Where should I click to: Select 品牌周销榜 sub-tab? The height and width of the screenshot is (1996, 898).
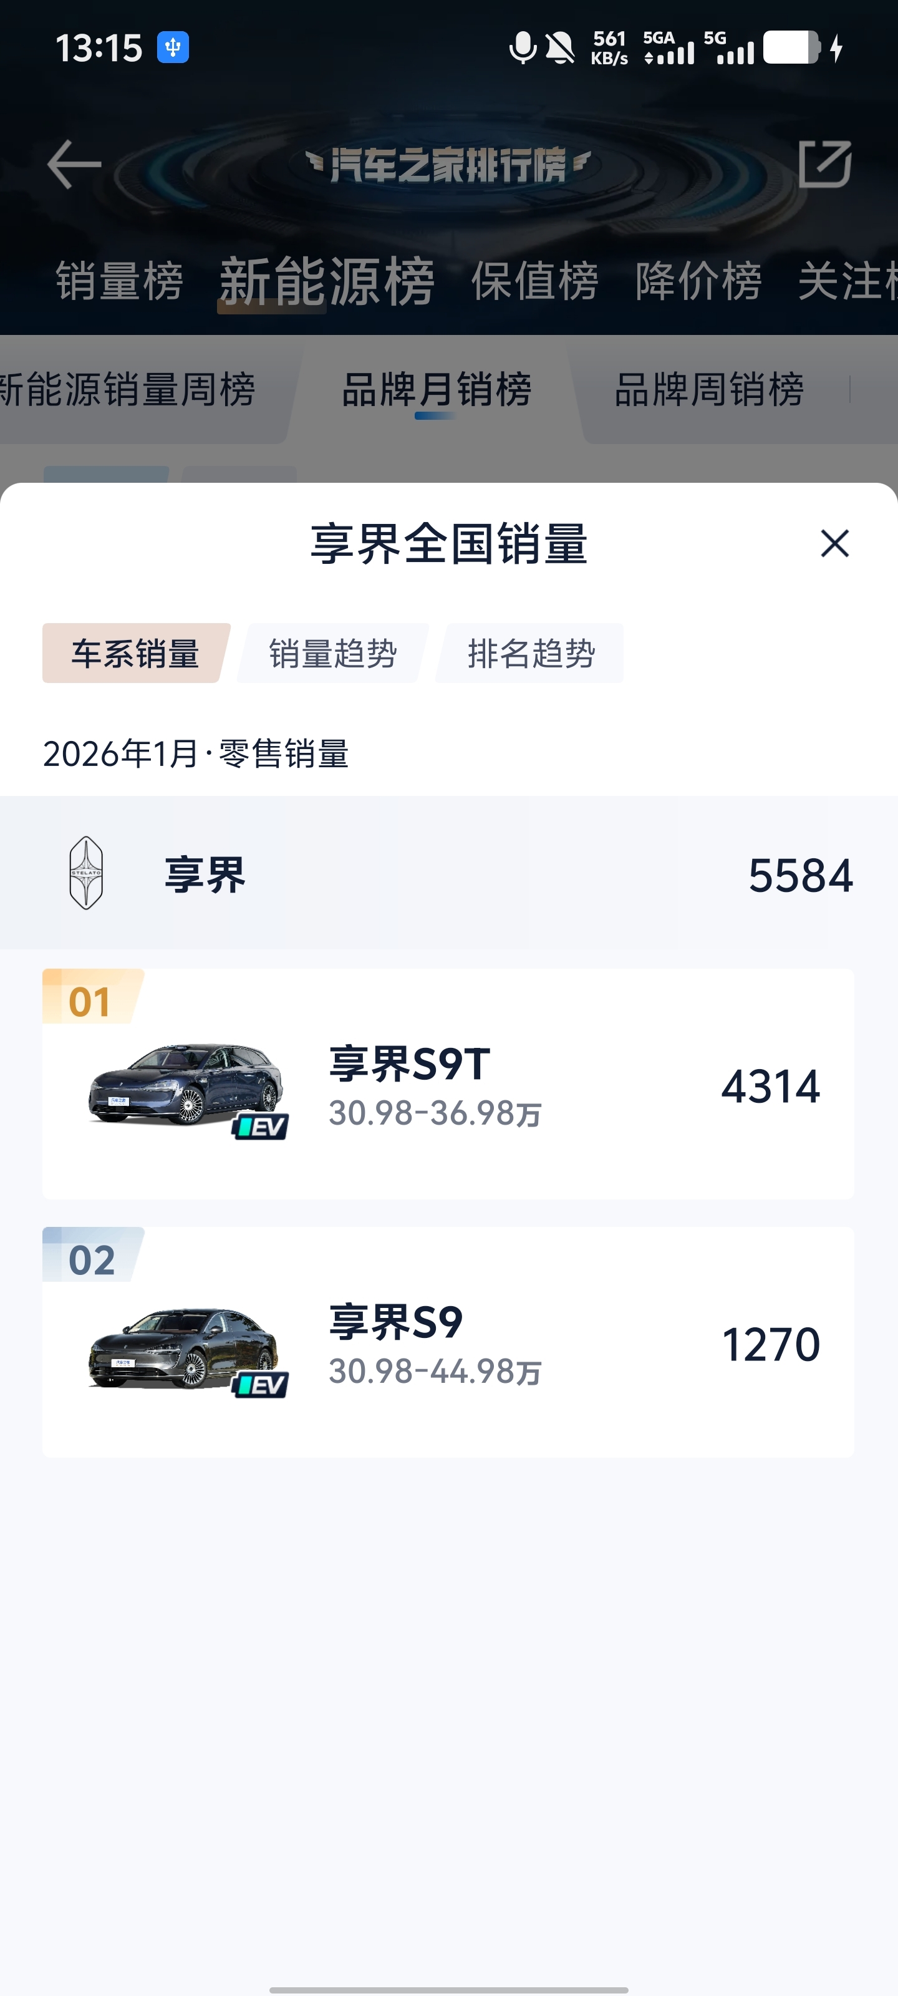point(708,389)
